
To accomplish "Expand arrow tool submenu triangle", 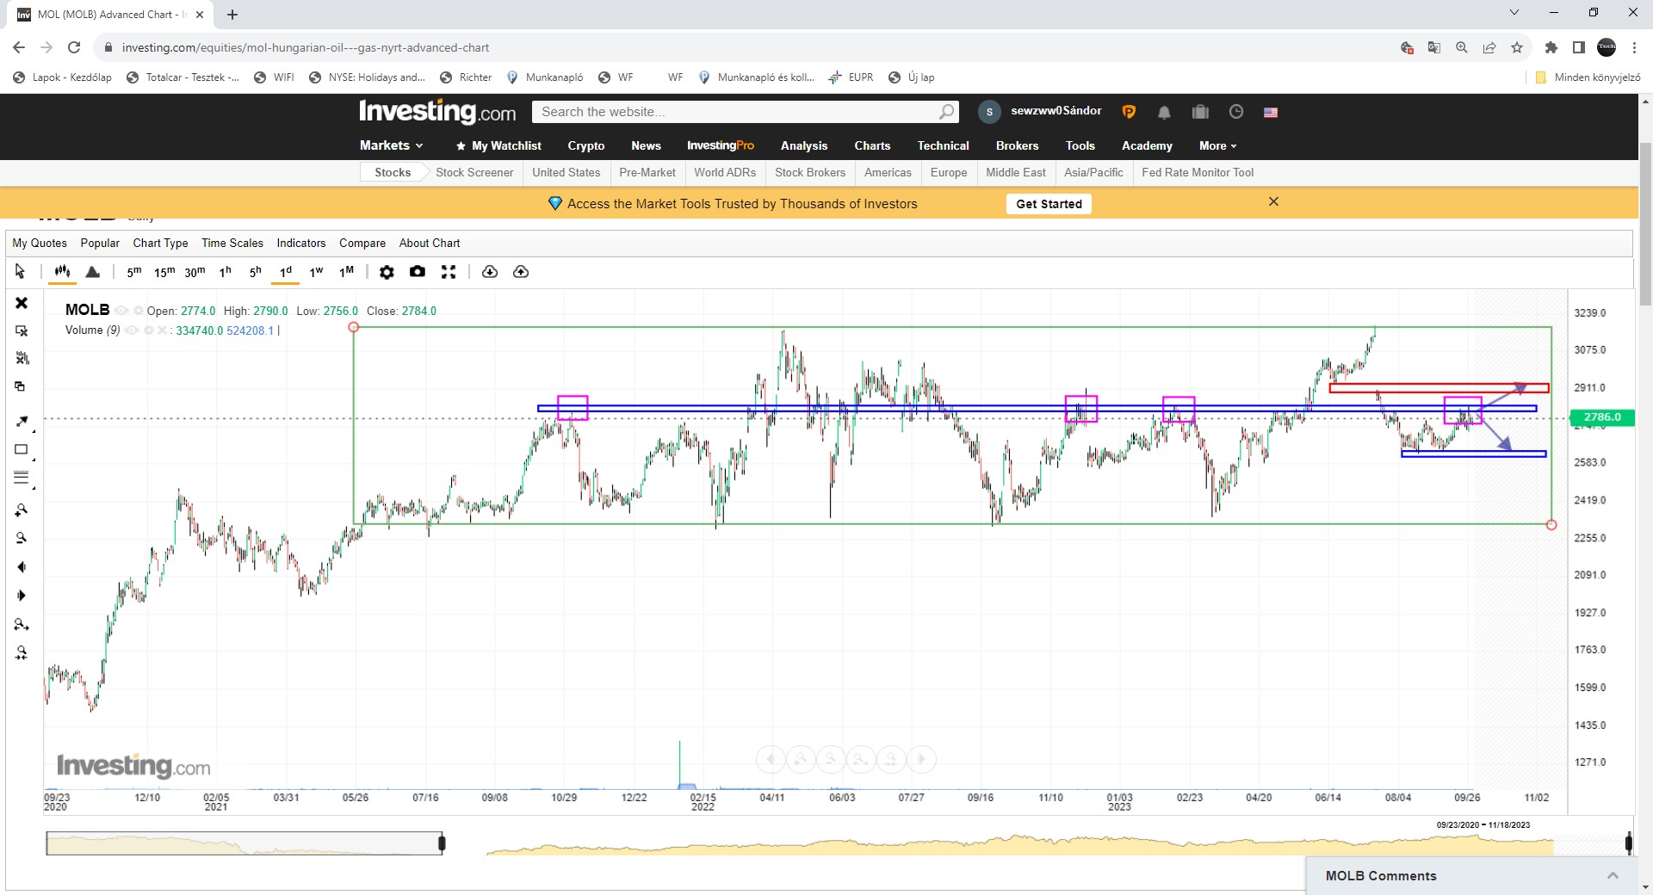I will tap(34, 429).
